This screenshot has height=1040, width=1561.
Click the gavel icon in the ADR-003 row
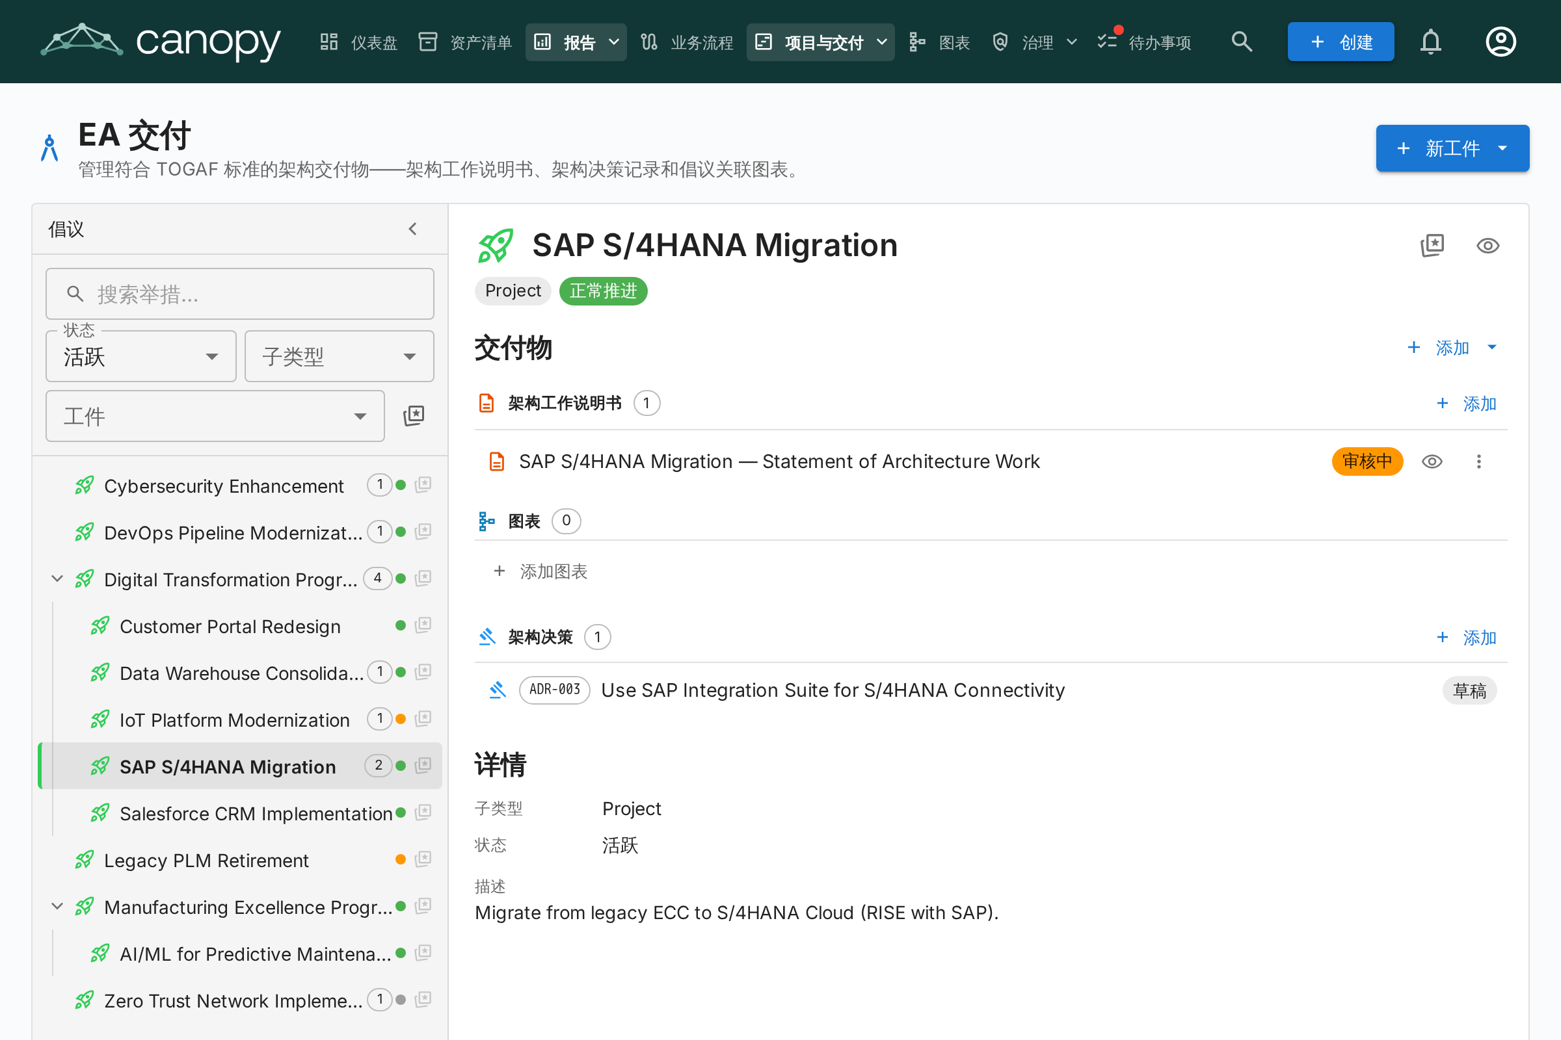[x=497, y=690]
